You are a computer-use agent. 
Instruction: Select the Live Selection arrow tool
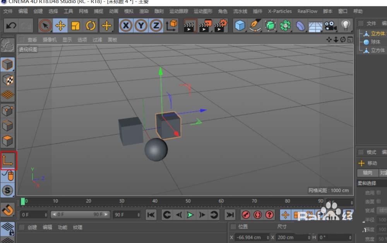click(x=45, y=26)
